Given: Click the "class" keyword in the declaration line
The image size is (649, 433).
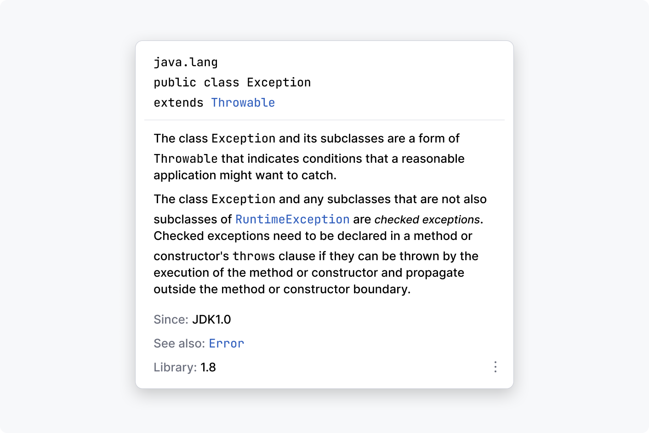Looking at the screenshot, I should [221, 82].
